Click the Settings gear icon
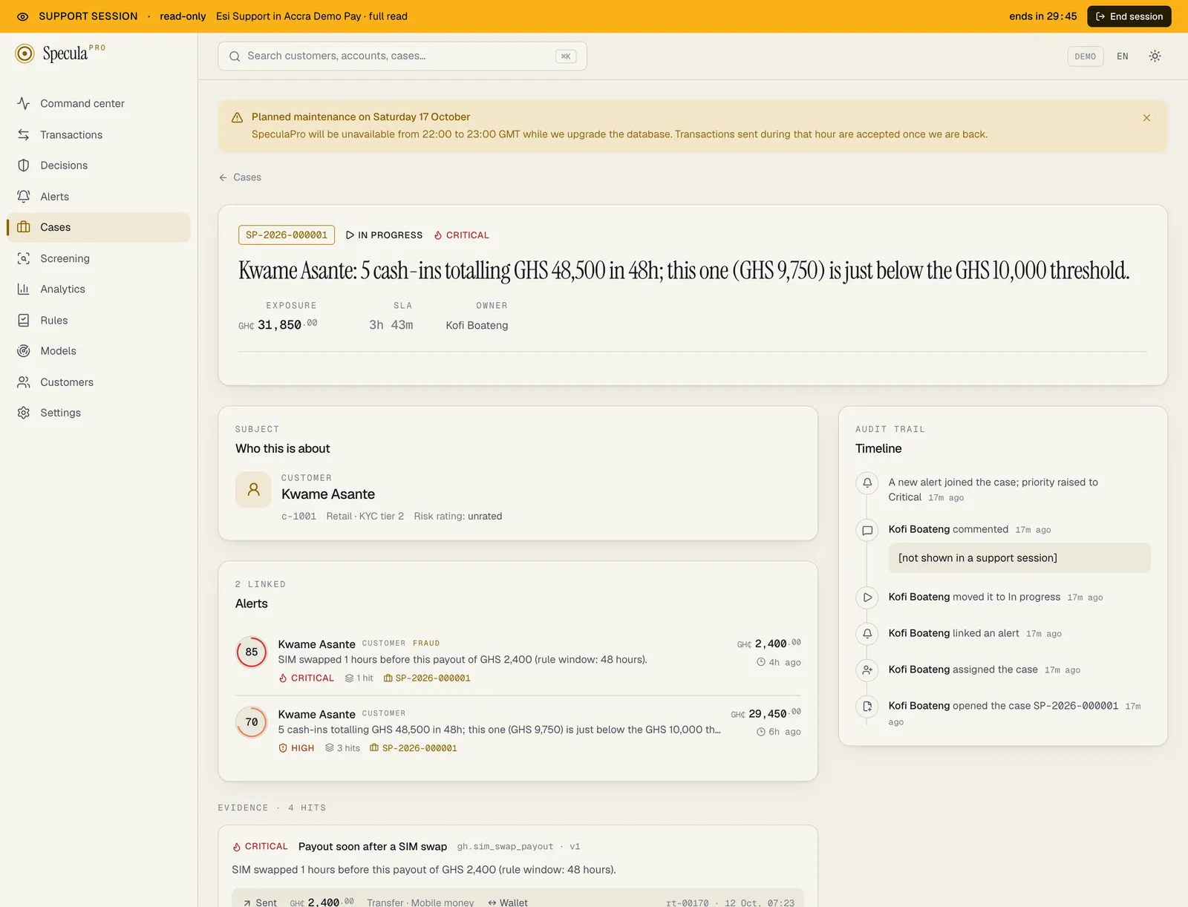The image size is (1188, 907). point(24,413)
